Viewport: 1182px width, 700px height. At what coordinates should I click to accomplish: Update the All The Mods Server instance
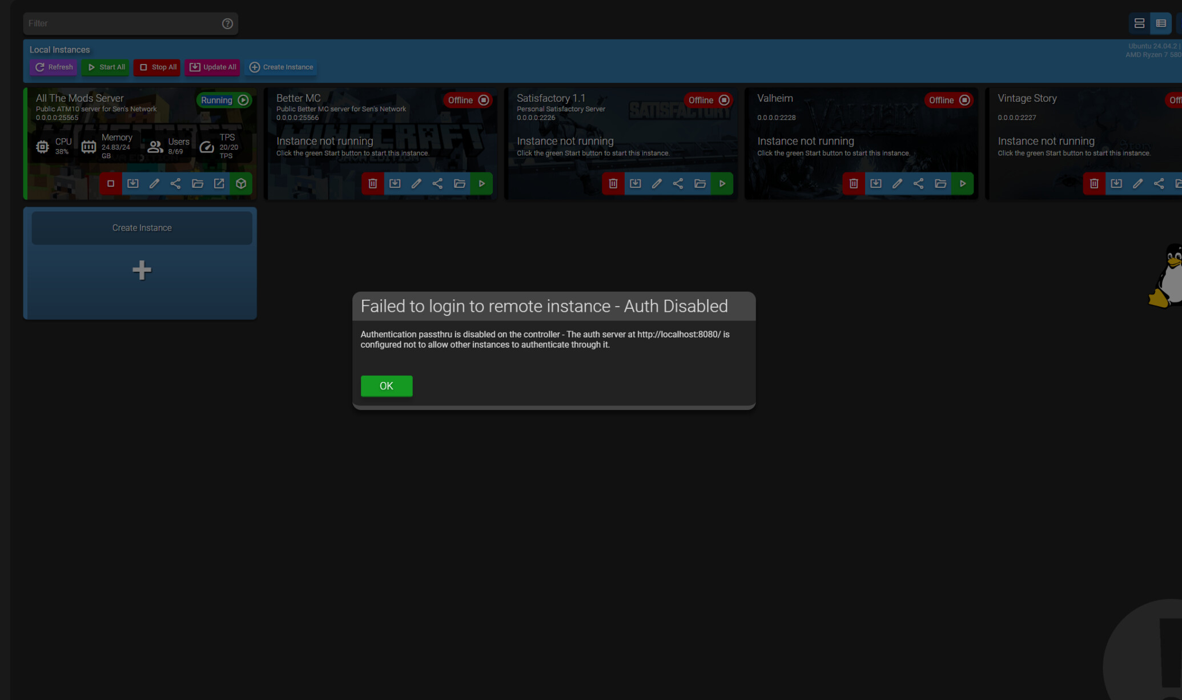pos(132,184)
